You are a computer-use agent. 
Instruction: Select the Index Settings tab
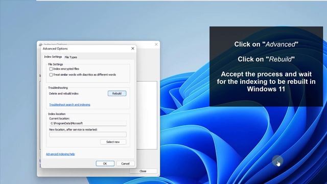(x=53, y=57)
